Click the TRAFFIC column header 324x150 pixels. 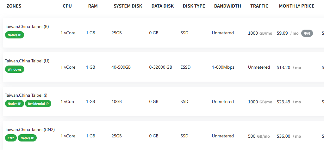pyautogui.click(x=259, y=6)
